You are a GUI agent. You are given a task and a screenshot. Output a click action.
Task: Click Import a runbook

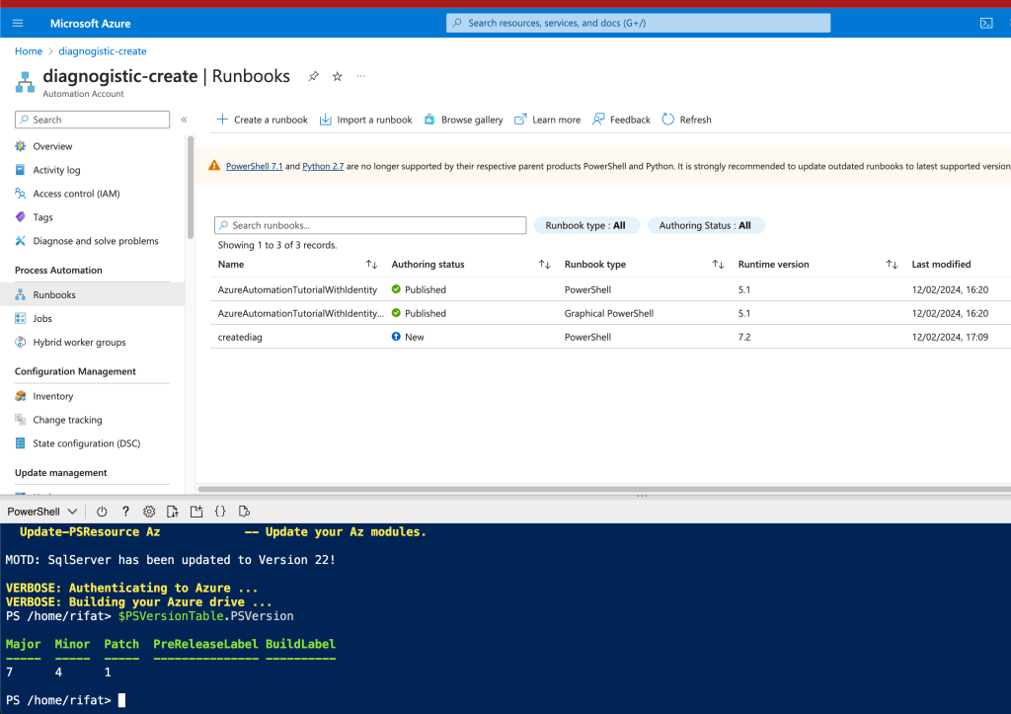365,119
